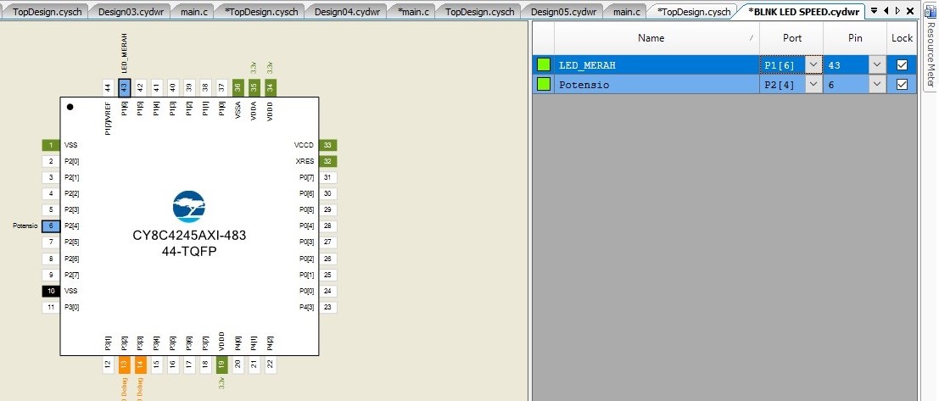This screenshot has width=939, height=401.
Task: Click the green square beside LED_MERAH
Action: (x=544, y=64)
